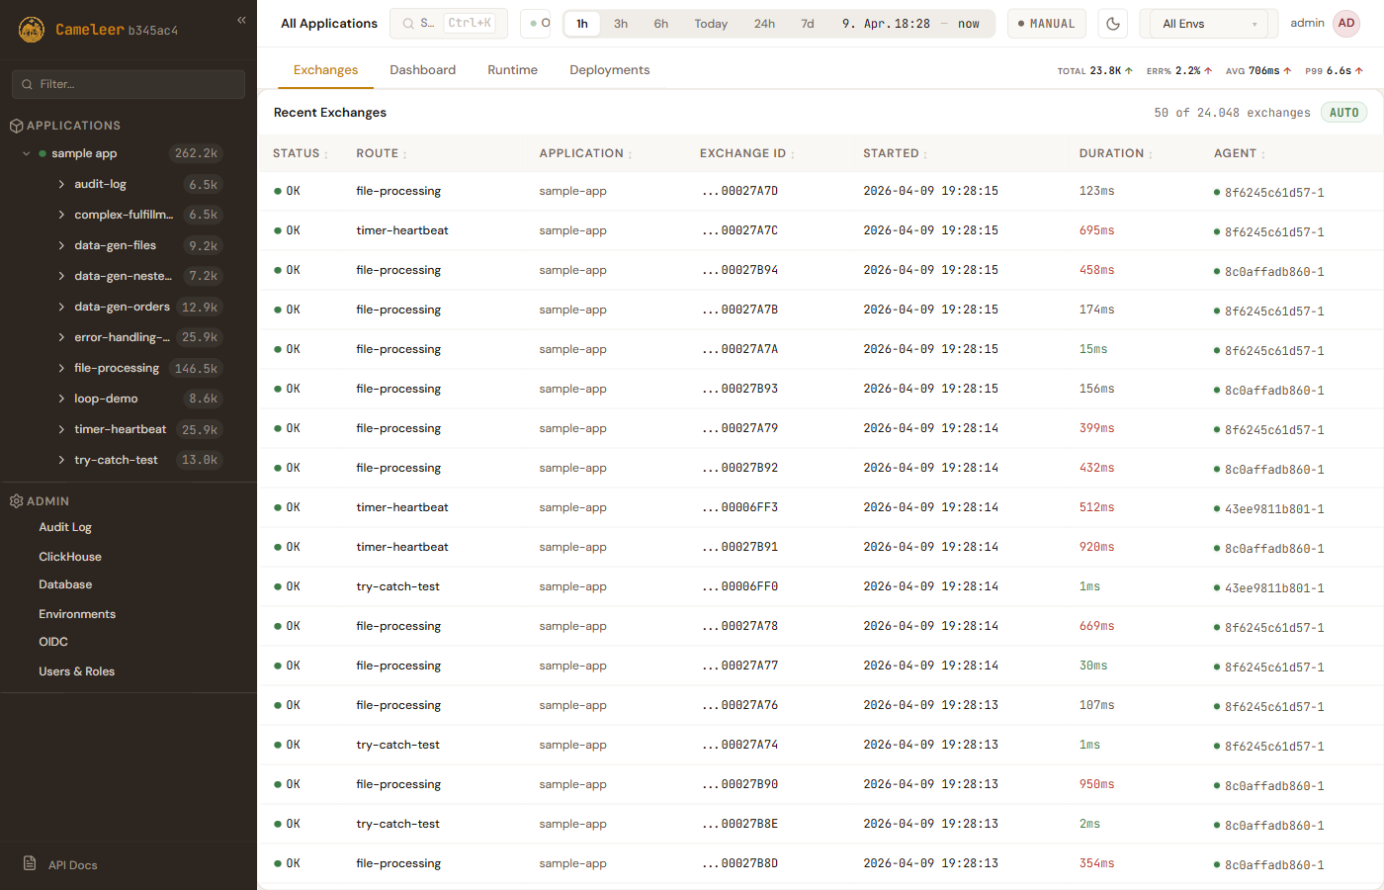The image size is (1384, 890).
Task: Select the 3h time range option
Action: (x=621, y=24)
